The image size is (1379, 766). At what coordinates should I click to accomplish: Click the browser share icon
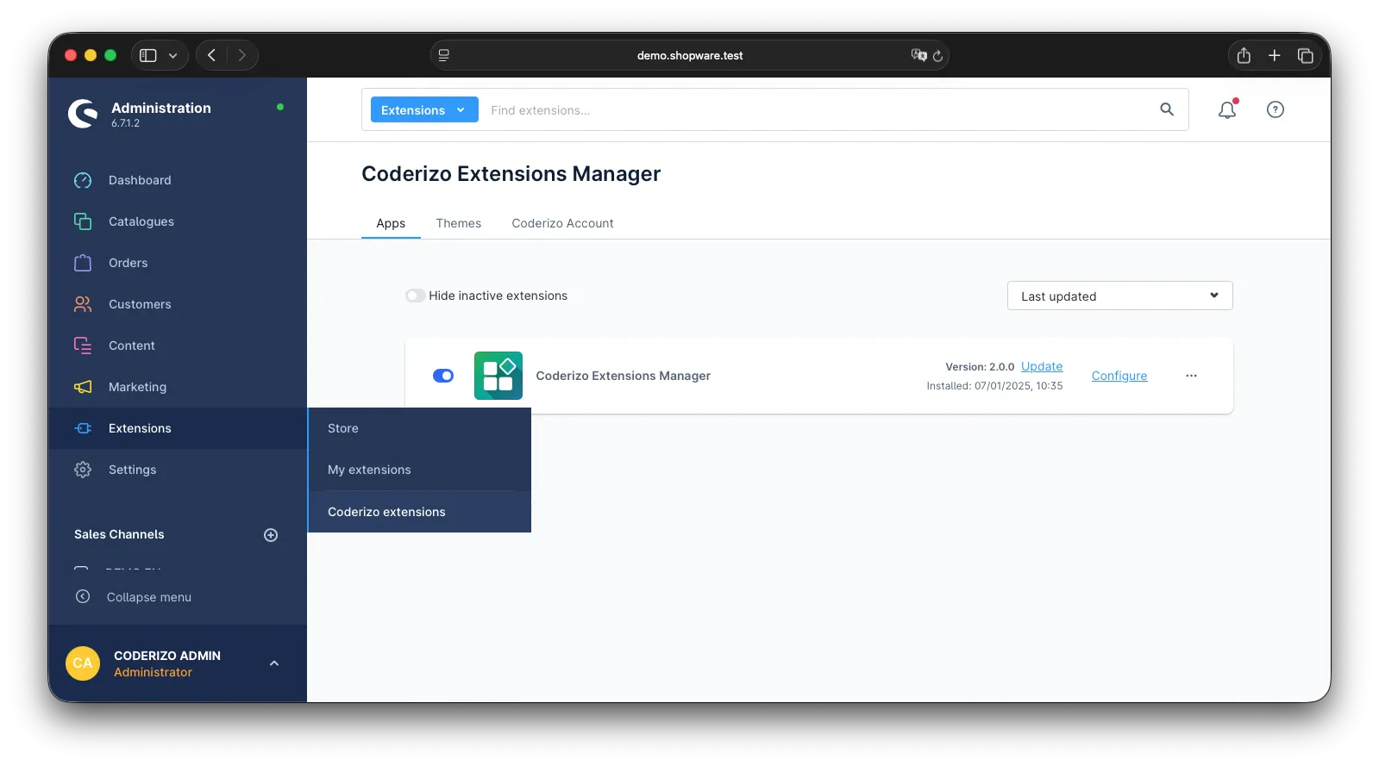(1243, 56)
